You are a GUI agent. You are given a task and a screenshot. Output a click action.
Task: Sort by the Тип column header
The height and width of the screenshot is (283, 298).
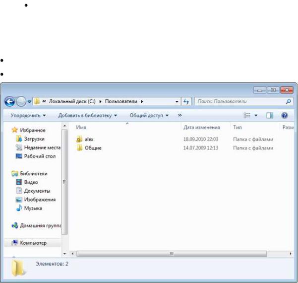[238, 127]
